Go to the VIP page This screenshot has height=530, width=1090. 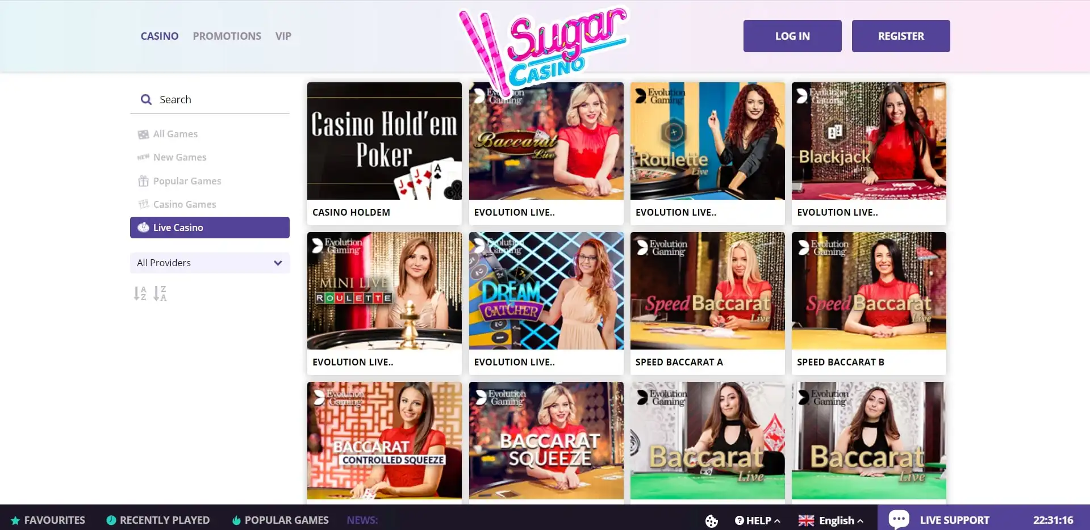(283, 36)
